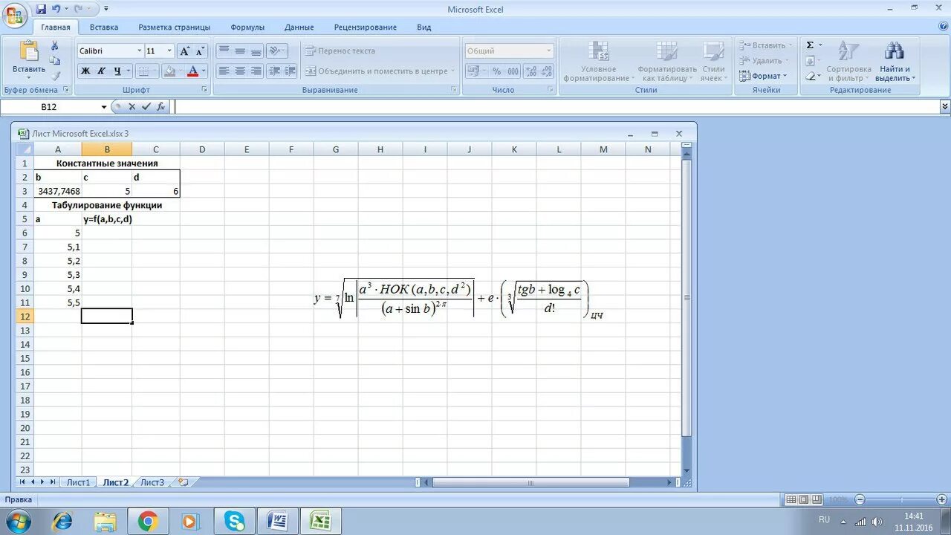951x535 pixels.
Task: Align cell text right
Action: pos(256,71)
